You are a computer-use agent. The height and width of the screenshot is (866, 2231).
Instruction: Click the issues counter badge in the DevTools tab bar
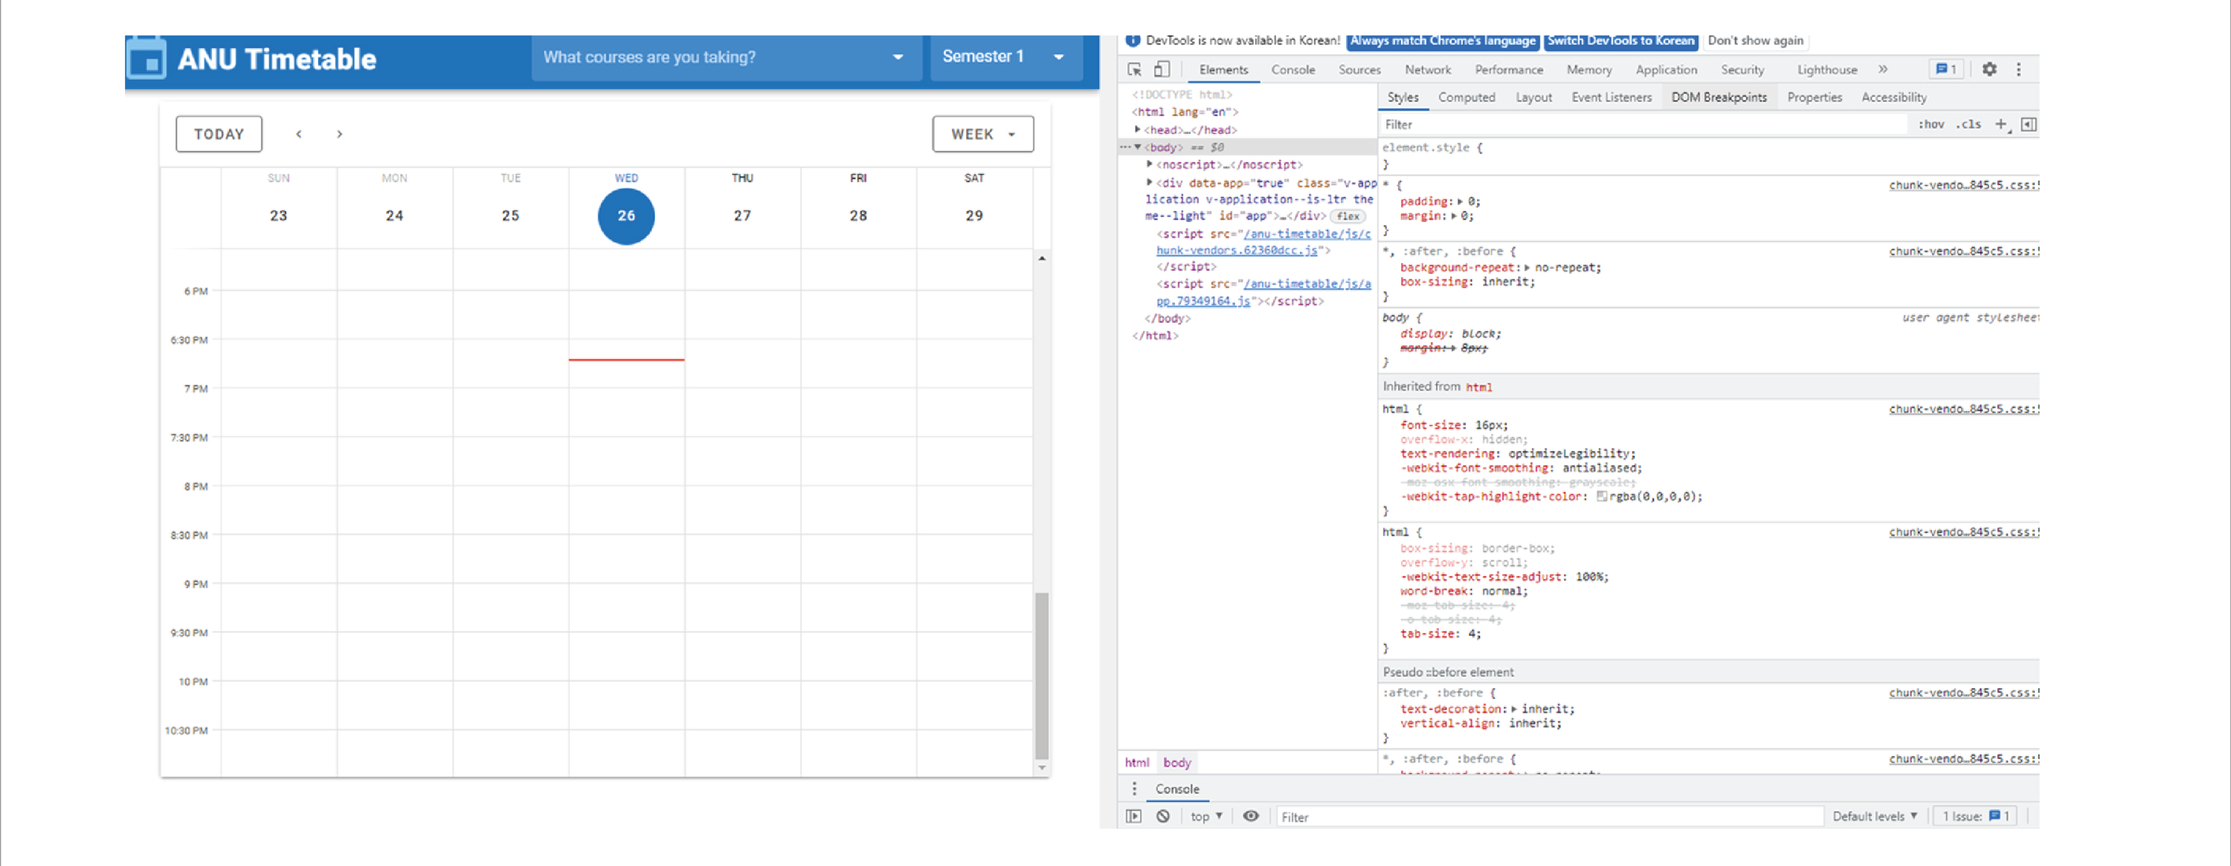point(1946,69)
